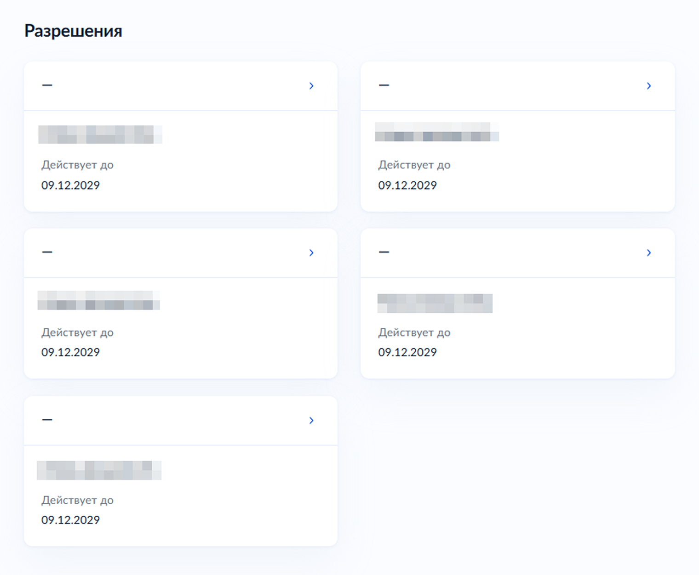Click the 09.12.2029 date in the first card
Image resolution: width=699 pixels, height=575 pixels.
pyautogui.click(x=70, y=185)
